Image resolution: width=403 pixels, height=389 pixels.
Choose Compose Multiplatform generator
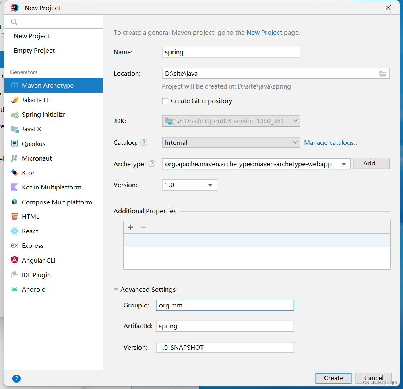[x=54, y=202]
